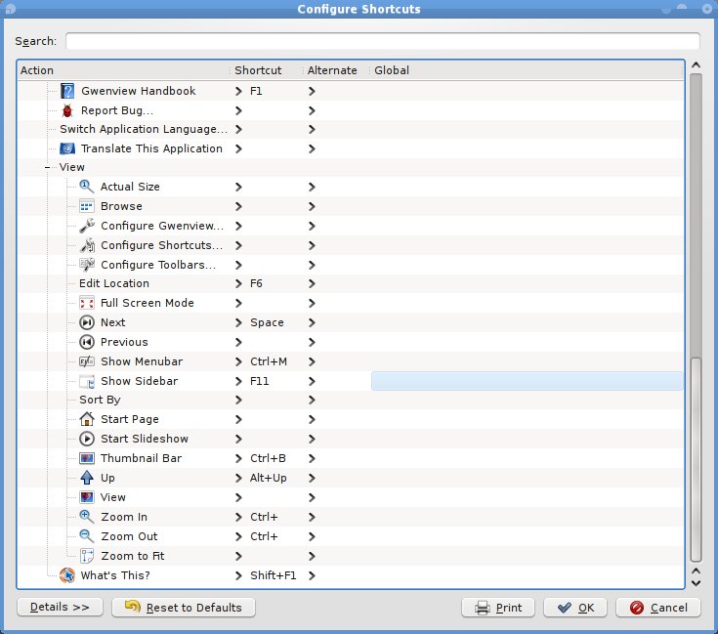
Task: Click the Thumbnail Bar icon
Action: point(87,458)
